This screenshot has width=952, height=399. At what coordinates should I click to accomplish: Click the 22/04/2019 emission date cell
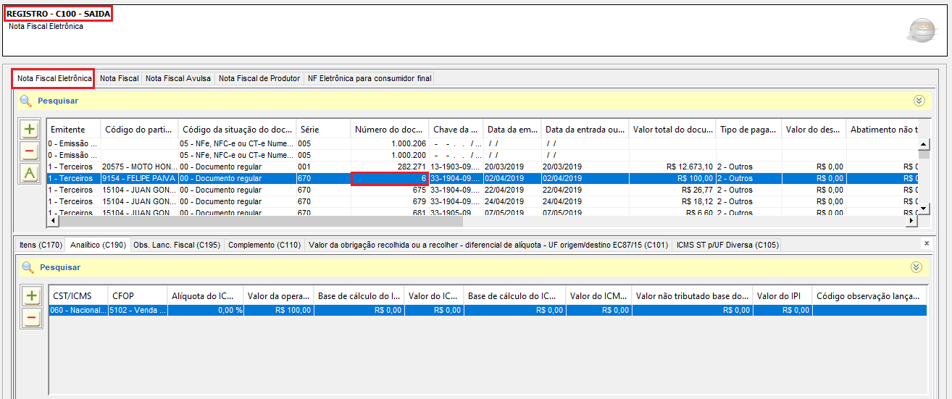coord(512,190)
